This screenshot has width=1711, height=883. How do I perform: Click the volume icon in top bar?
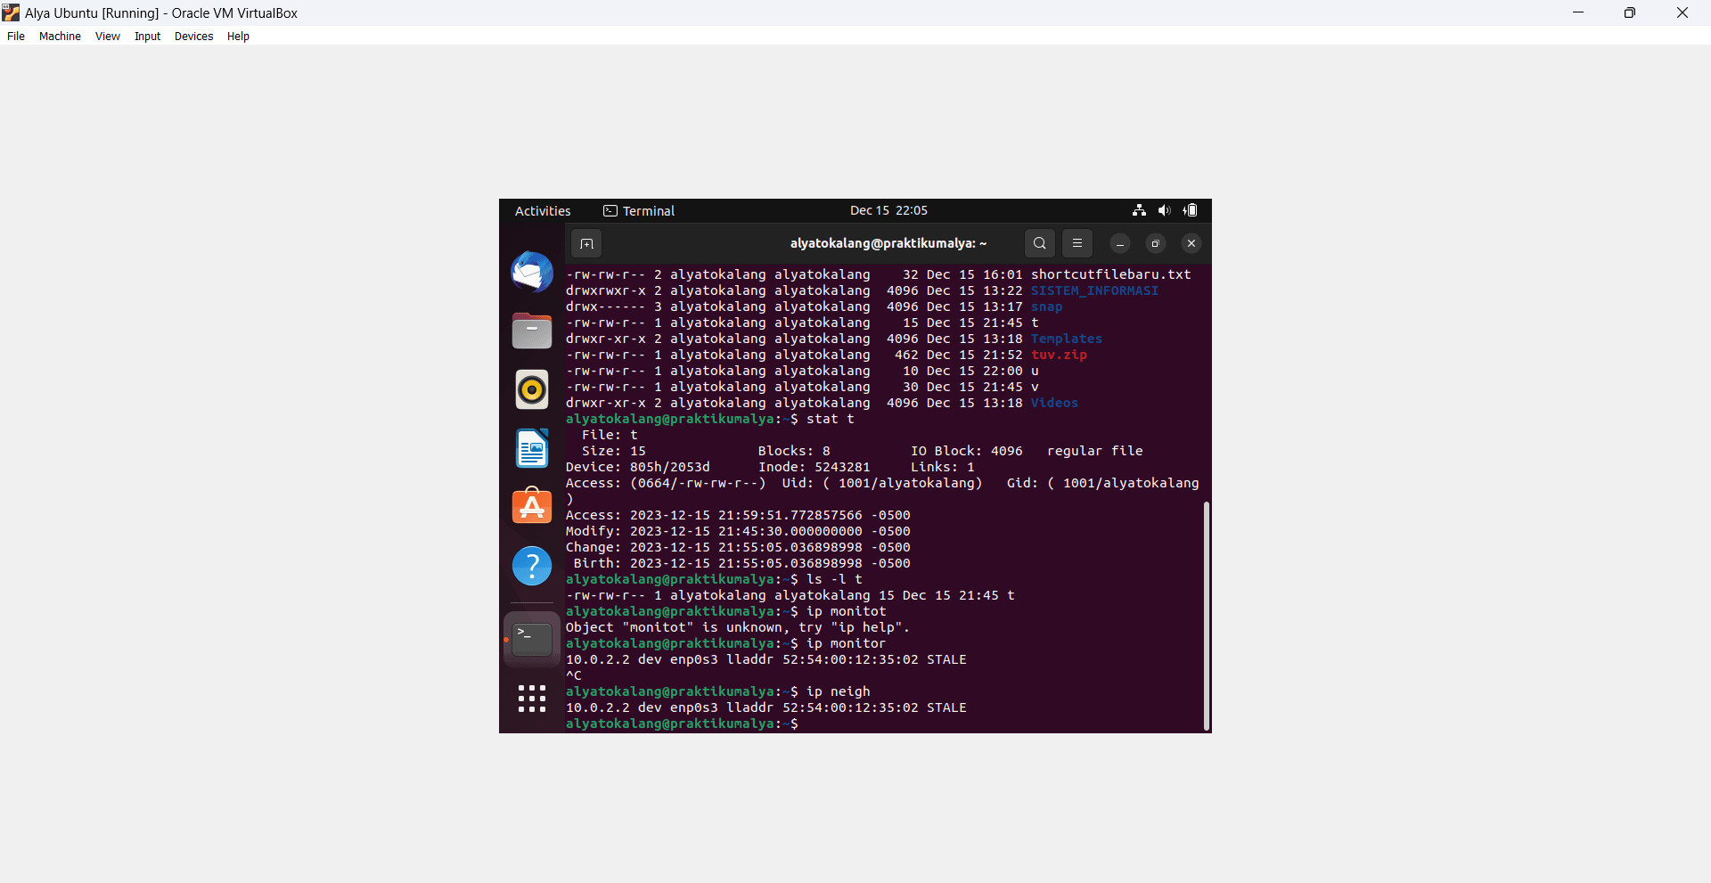point(1164,210)
